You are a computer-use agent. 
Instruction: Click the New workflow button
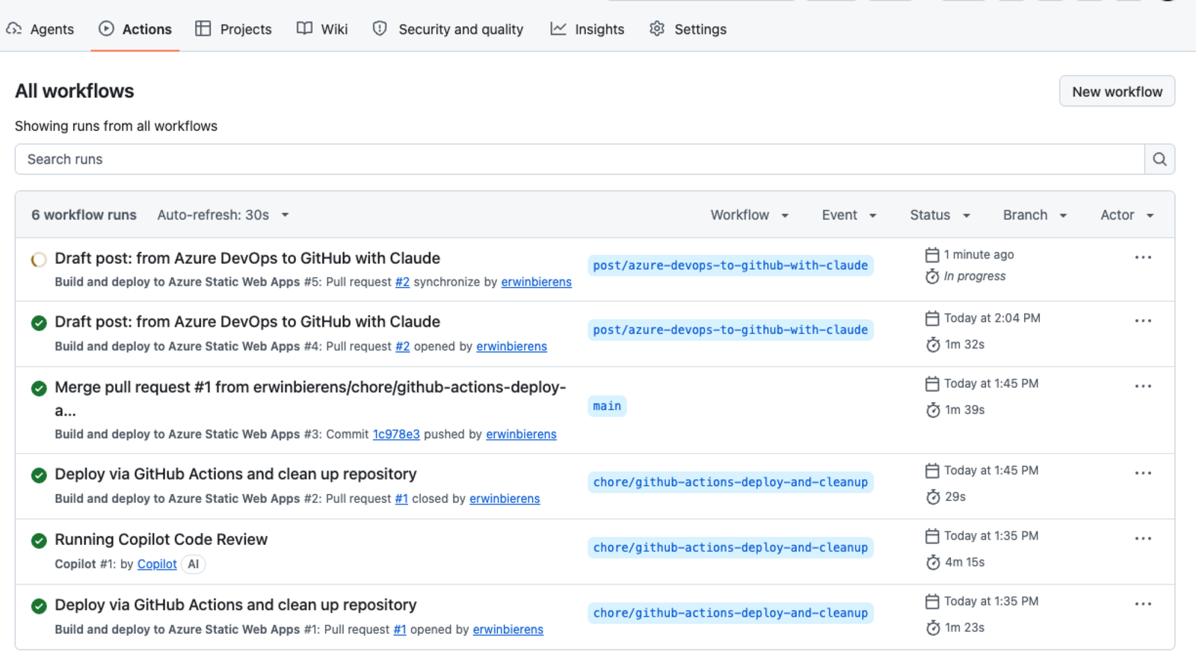click(1117, 91)
